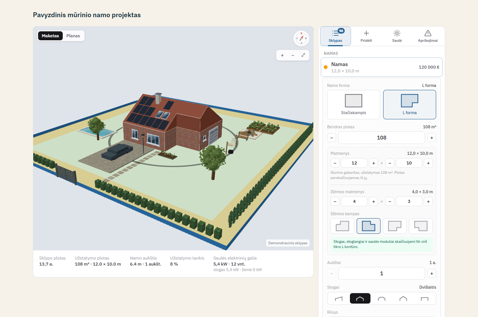Choose the selected gable roof icon
478x317 pixels.
point(360,298)
